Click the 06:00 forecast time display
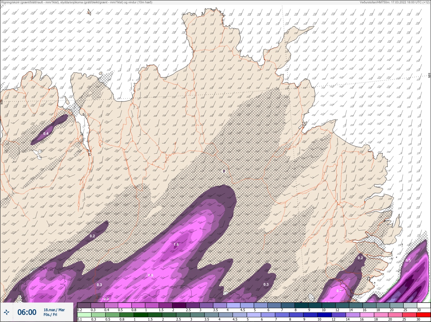 click(x=27, y=312)
